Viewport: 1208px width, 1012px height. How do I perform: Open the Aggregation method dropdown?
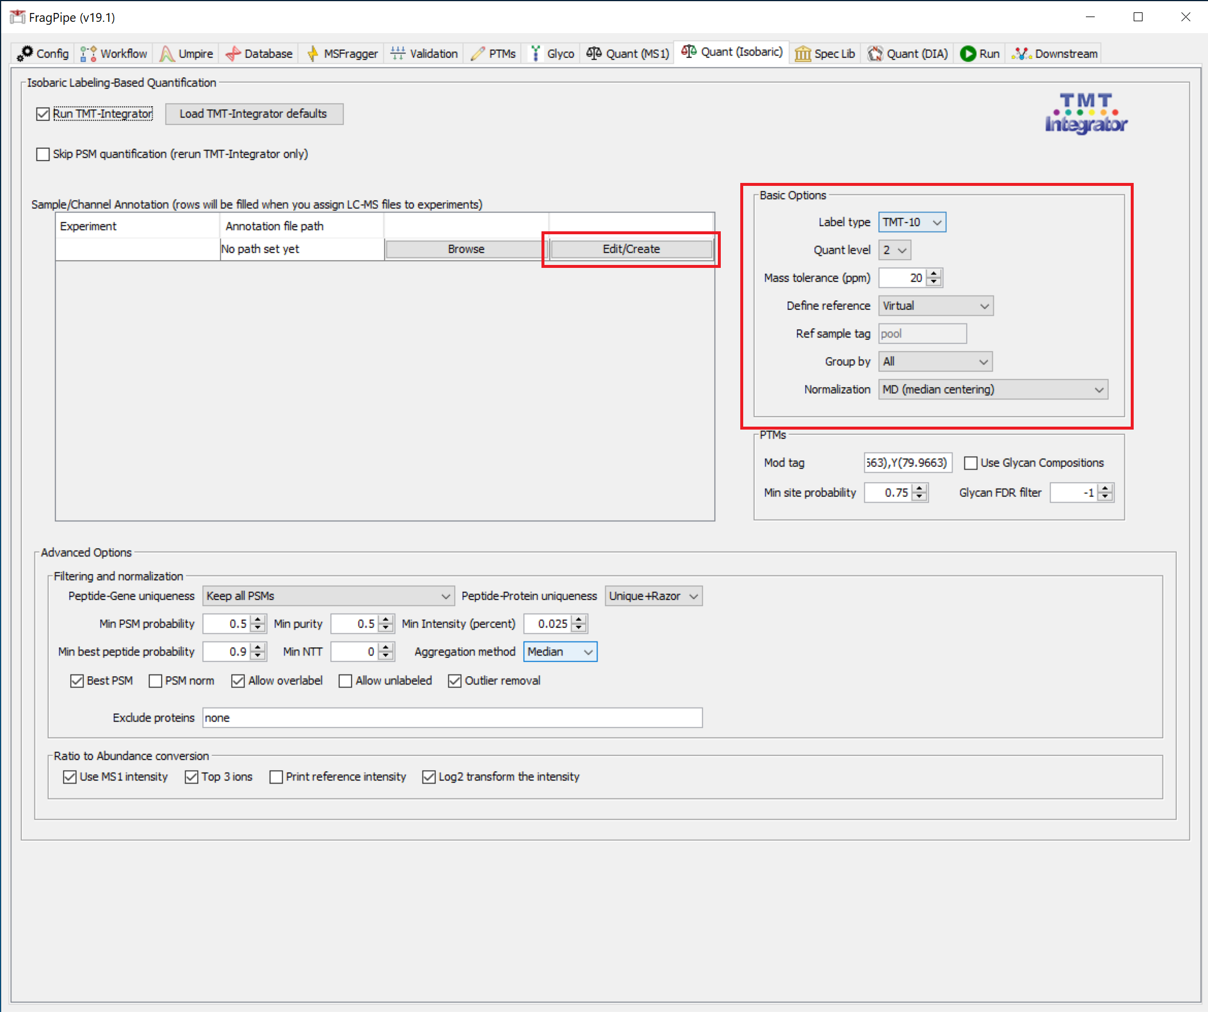click(560, 652)
